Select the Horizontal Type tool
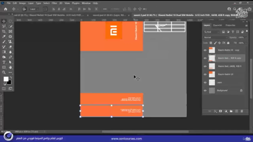 pos(4,62)
